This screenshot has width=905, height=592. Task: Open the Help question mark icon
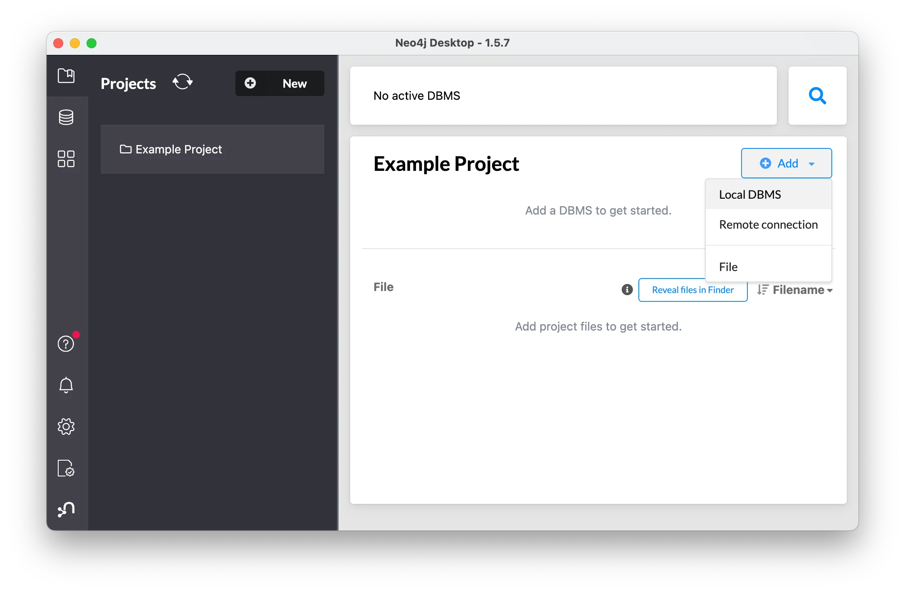(x=66, y=343)
